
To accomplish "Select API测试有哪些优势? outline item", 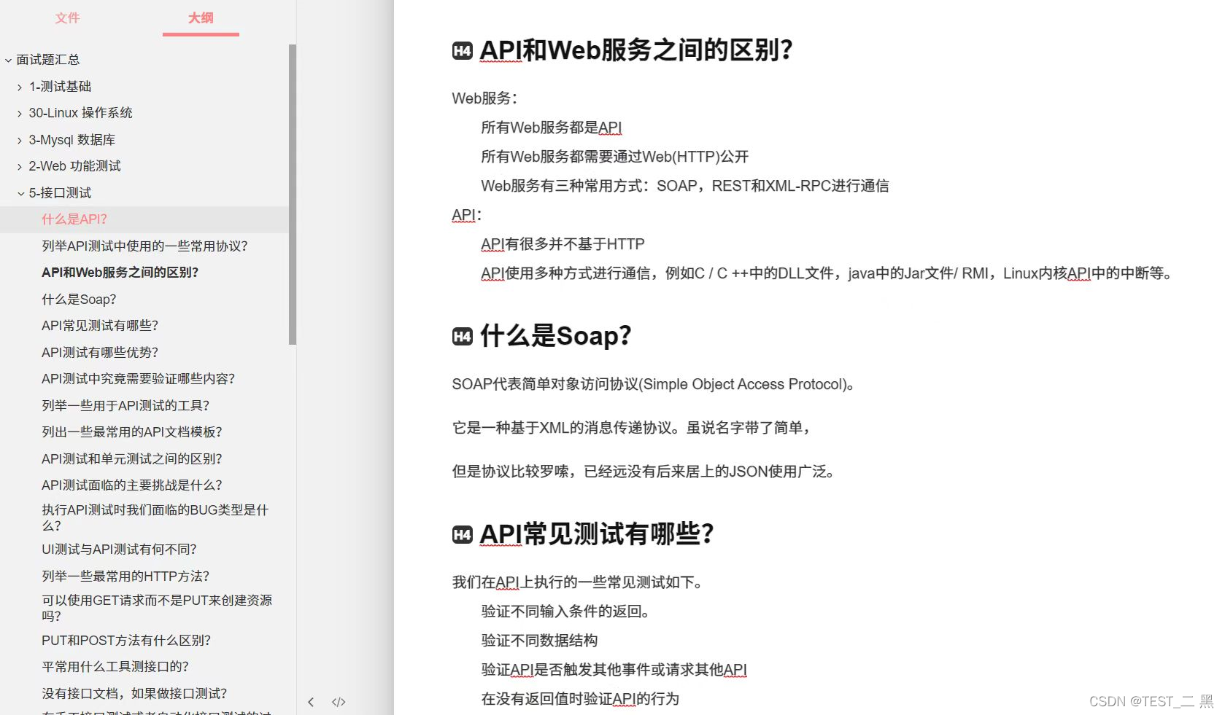I will tap(100, 353).
